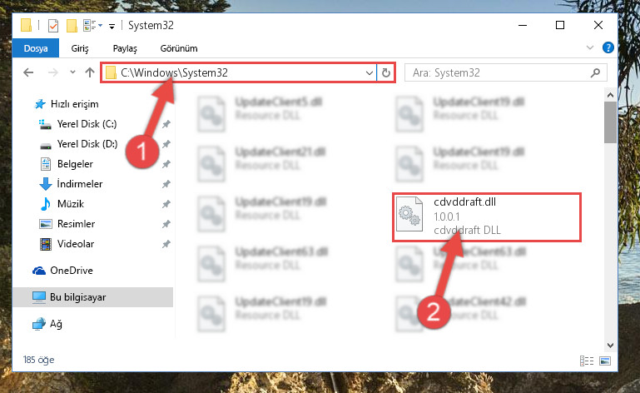Open the Görünüm ribbon tab
The width and height of the screenshot is (640, 393).
pos(179,48)
